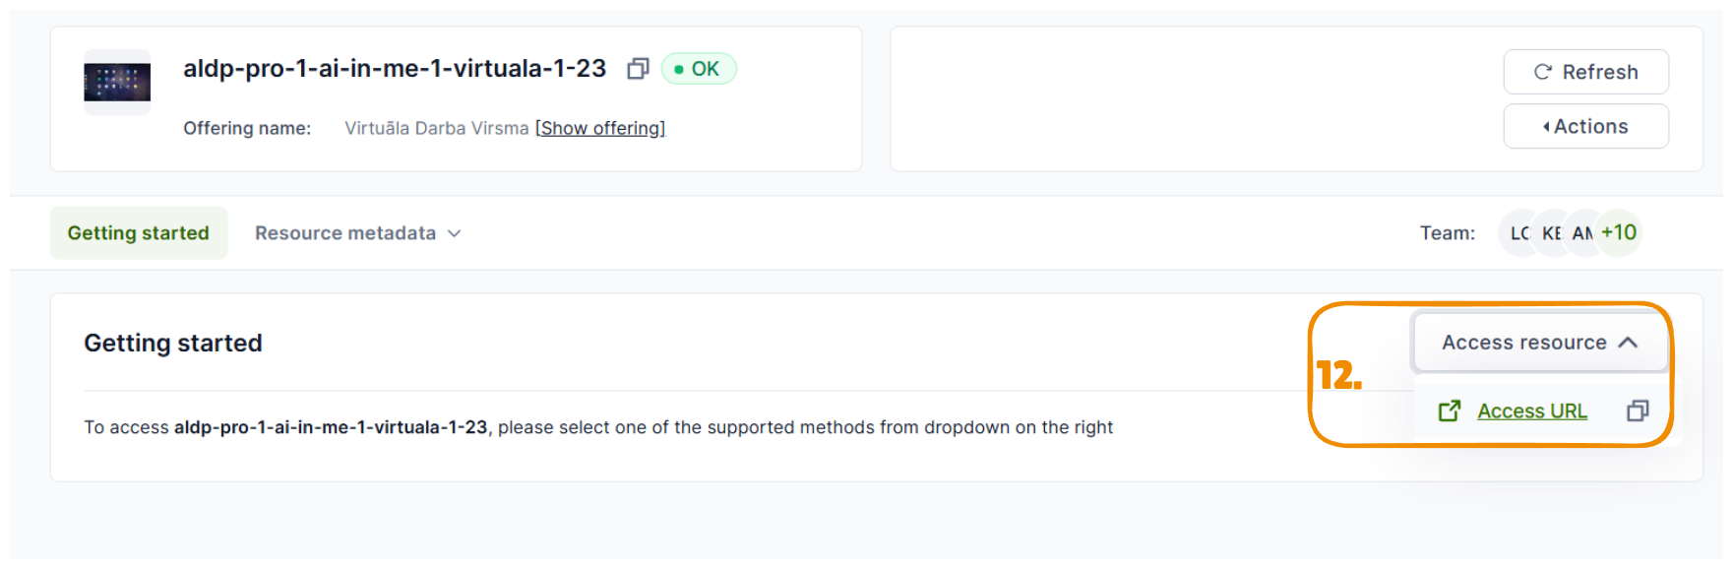
Task: Click the refresh circular arrow icon
Action: click(x=1542, y=72)
